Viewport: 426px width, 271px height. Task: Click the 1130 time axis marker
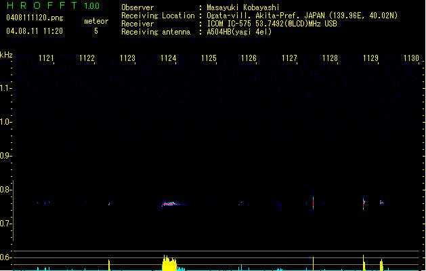411,58
